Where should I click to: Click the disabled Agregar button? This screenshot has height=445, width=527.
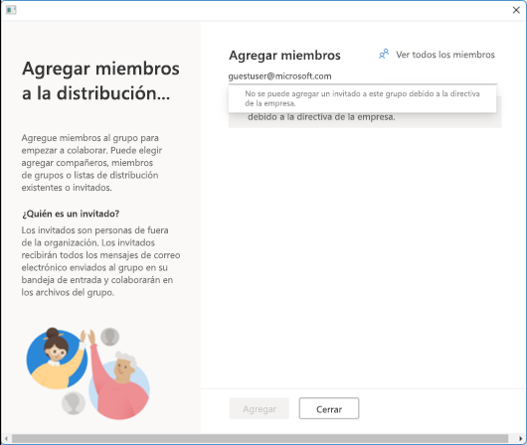260,408
